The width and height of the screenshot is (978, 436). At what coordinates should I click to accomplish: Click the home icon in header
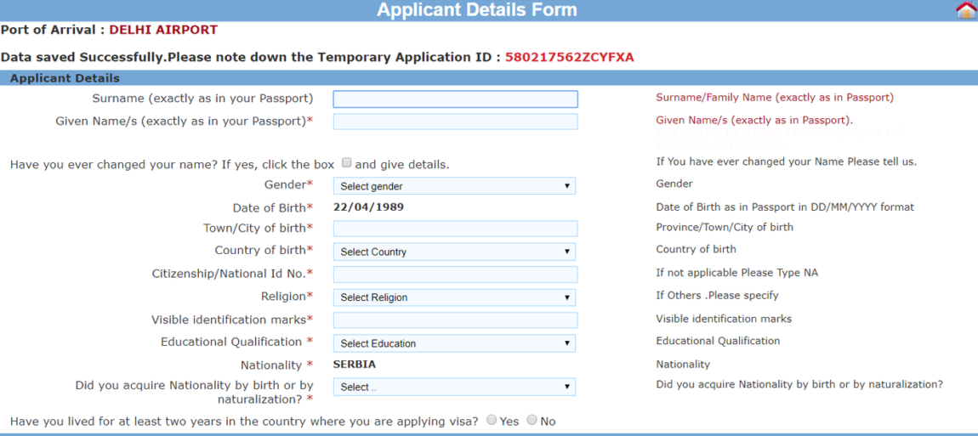click(x=966, y=10)
